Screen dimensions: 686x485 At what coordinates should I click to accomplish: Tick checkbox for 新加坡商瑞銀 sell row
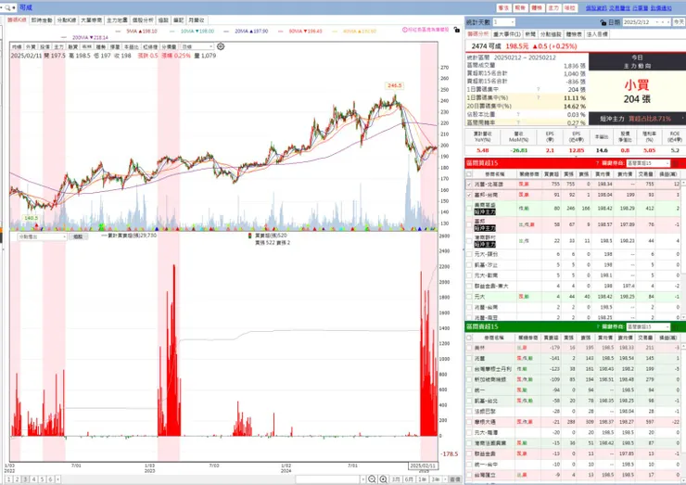click(x=469, y=379)
